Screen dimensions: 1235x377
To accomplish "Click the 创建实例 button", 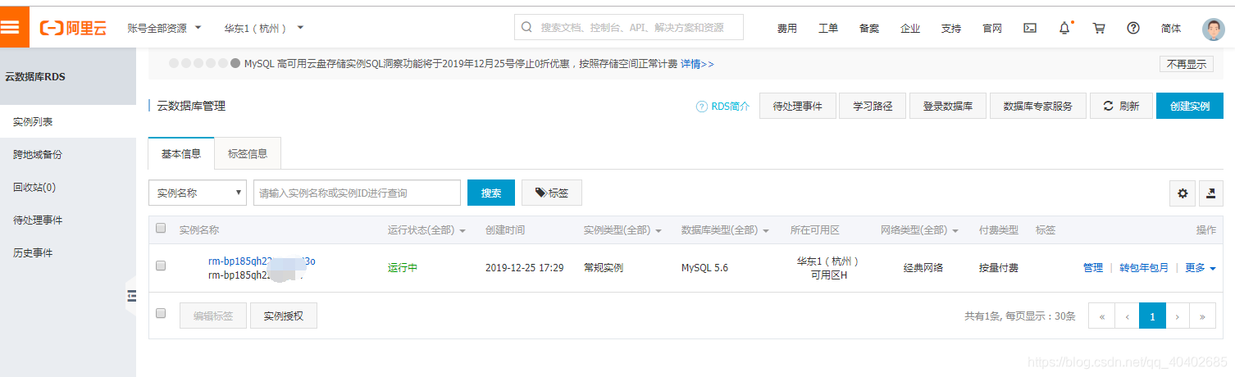I will pyautogui.click(x=1190, y=106).
